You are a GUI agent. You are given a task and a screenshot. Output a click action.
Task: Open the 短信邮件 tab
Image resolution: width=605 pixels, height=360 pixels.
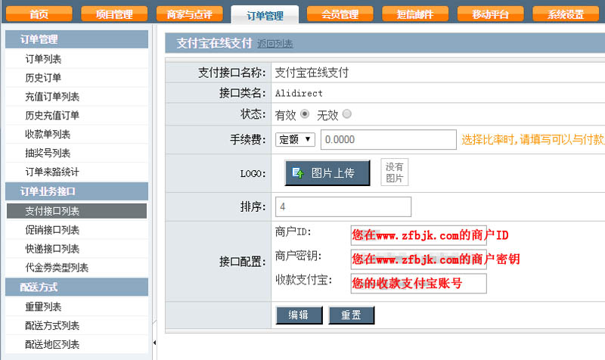coord(415,14)
